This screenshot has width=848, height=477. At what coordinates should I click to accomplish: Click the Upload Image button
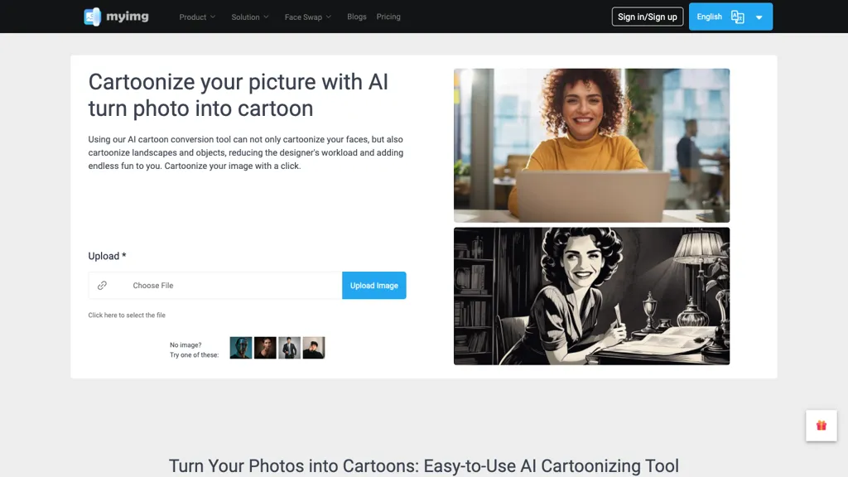coord(373,286)
